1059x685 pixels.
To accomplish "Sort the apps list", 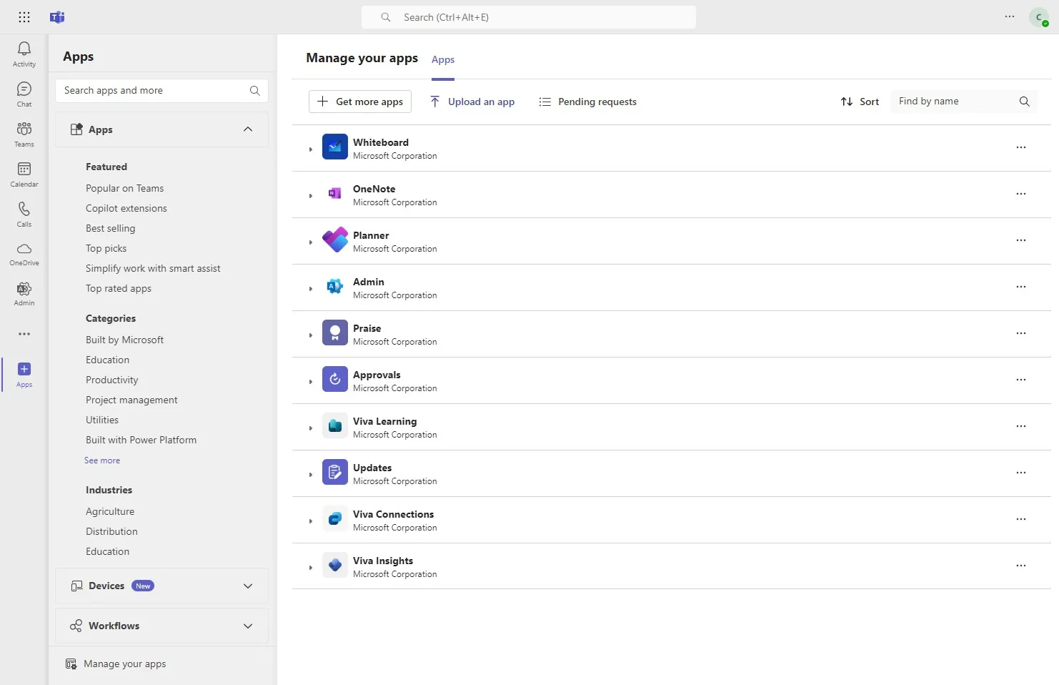I will (860, 102).
